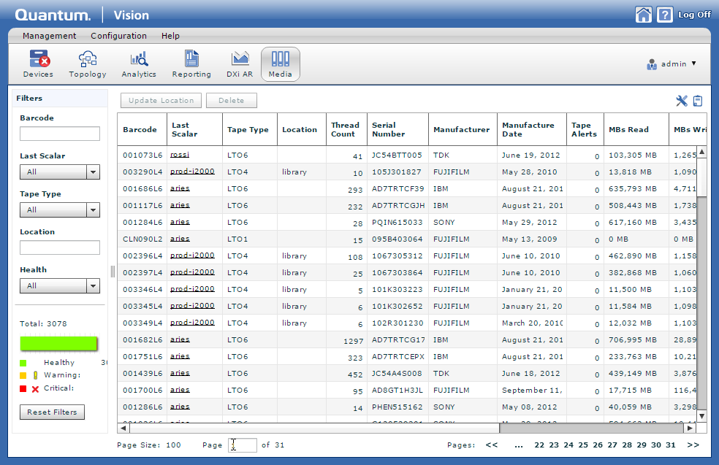Image resolution: width=719 pixels, height=465 pixels.
Task: Click the yellow Warning exclamation icon
Action: point(35,375)
